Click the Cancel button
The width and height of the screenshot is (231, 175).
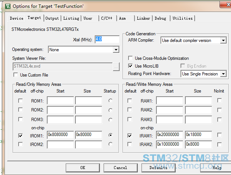(120, 168)
